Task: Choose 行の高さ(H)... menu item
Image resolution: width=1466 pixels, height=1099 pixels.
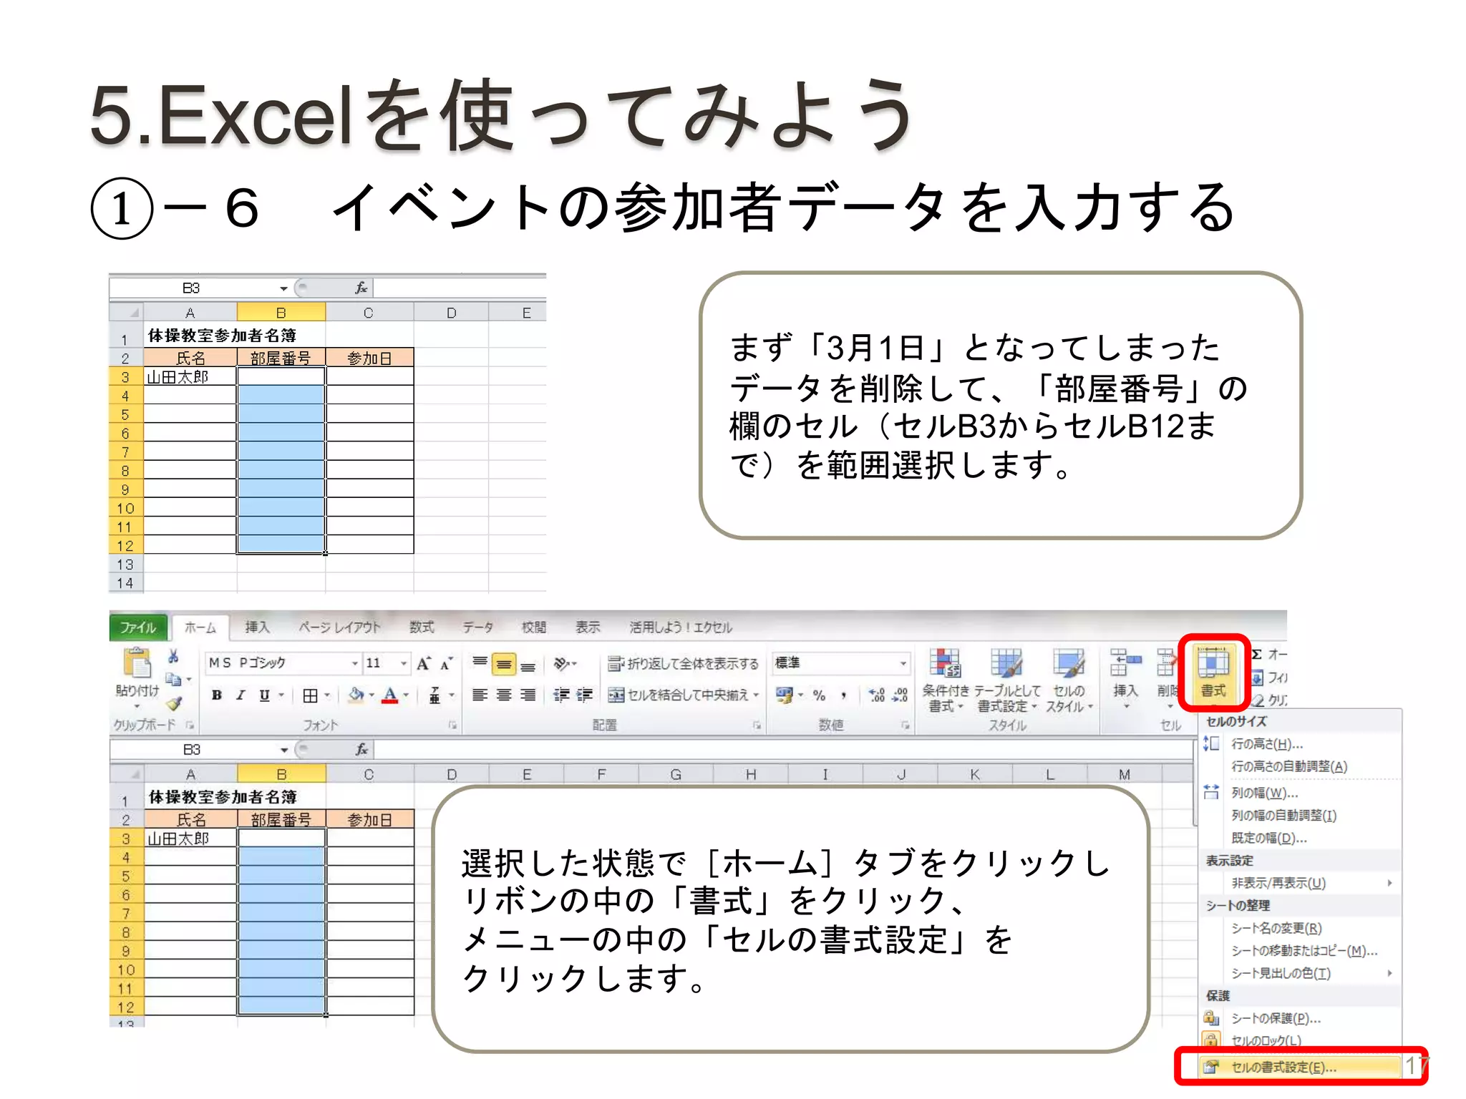Action: pyautogui.click(x=1300, y=744)
